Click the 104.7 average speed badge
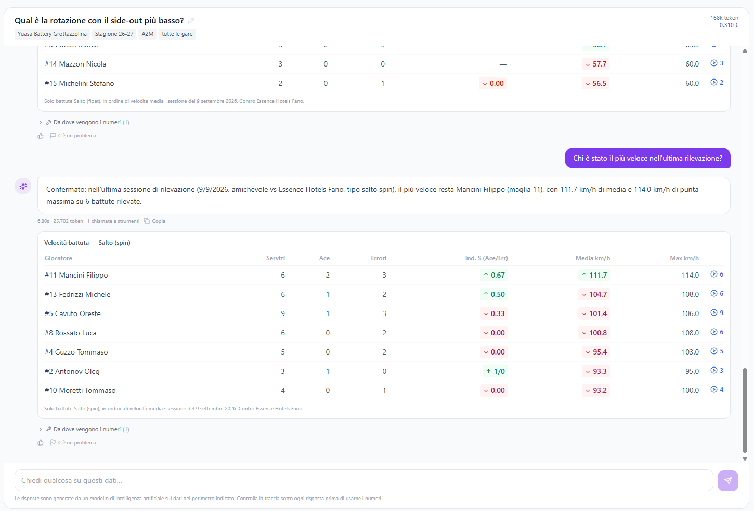Image resolution: width=754 pixels, height=511 pixels. (594, 294)
